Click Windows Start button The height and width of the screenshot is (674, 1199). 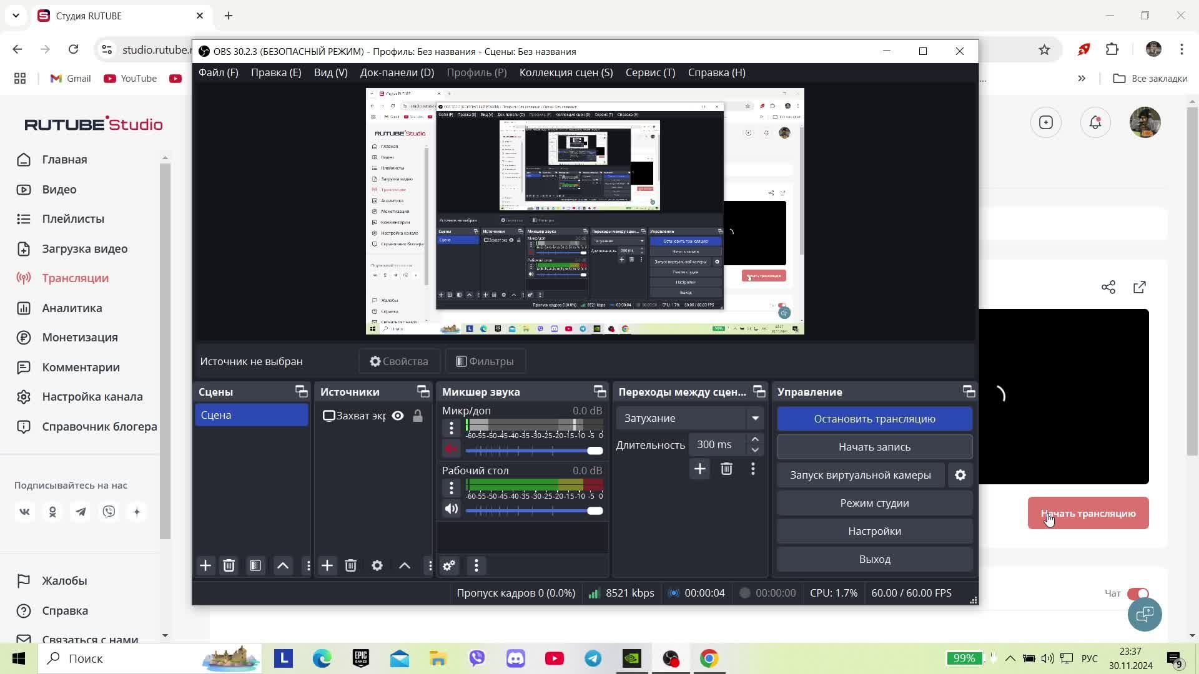point(19,658)
